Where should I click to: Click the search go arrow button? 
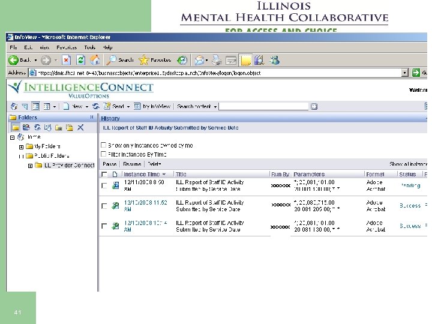314,106
